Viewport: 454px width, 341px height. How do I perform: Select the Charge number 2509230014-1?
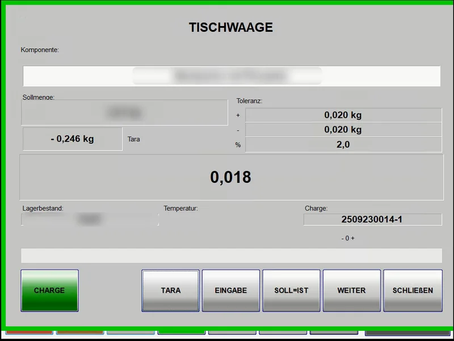pos(373,220)
